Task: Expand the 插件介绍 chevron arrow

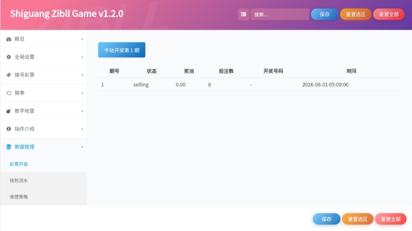Action: 82,129
